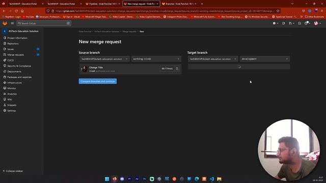Screen dimensions: 326x183
Task: Click the Repository sidebar icon
Action: [x=5, y=43]
